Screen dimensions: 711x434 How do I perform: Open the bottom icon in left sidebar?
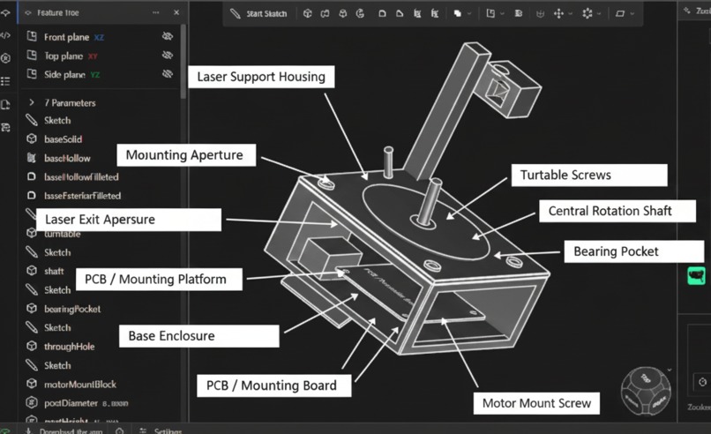[5, 128]
